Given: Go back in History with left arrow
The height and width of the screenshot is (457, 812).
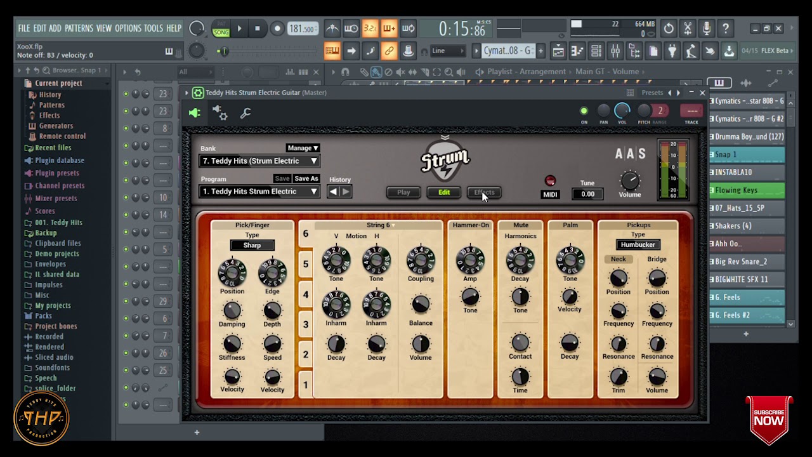Looking at the screenshot, I should pos(333,192).
